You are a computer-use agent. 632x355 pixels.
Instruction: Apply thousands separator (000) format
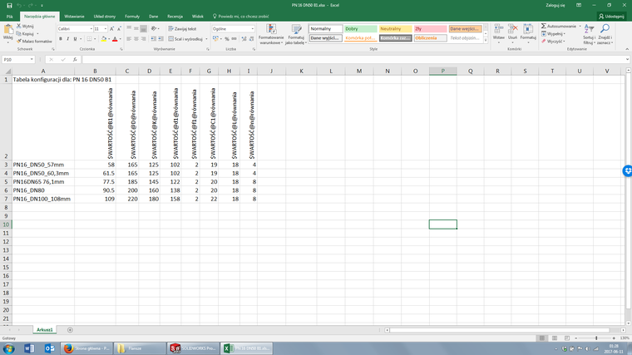(x=234, y=39)
